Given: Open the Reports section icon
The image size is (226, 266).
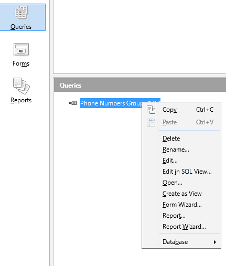Looking at the screenshot, I should 21,86.
